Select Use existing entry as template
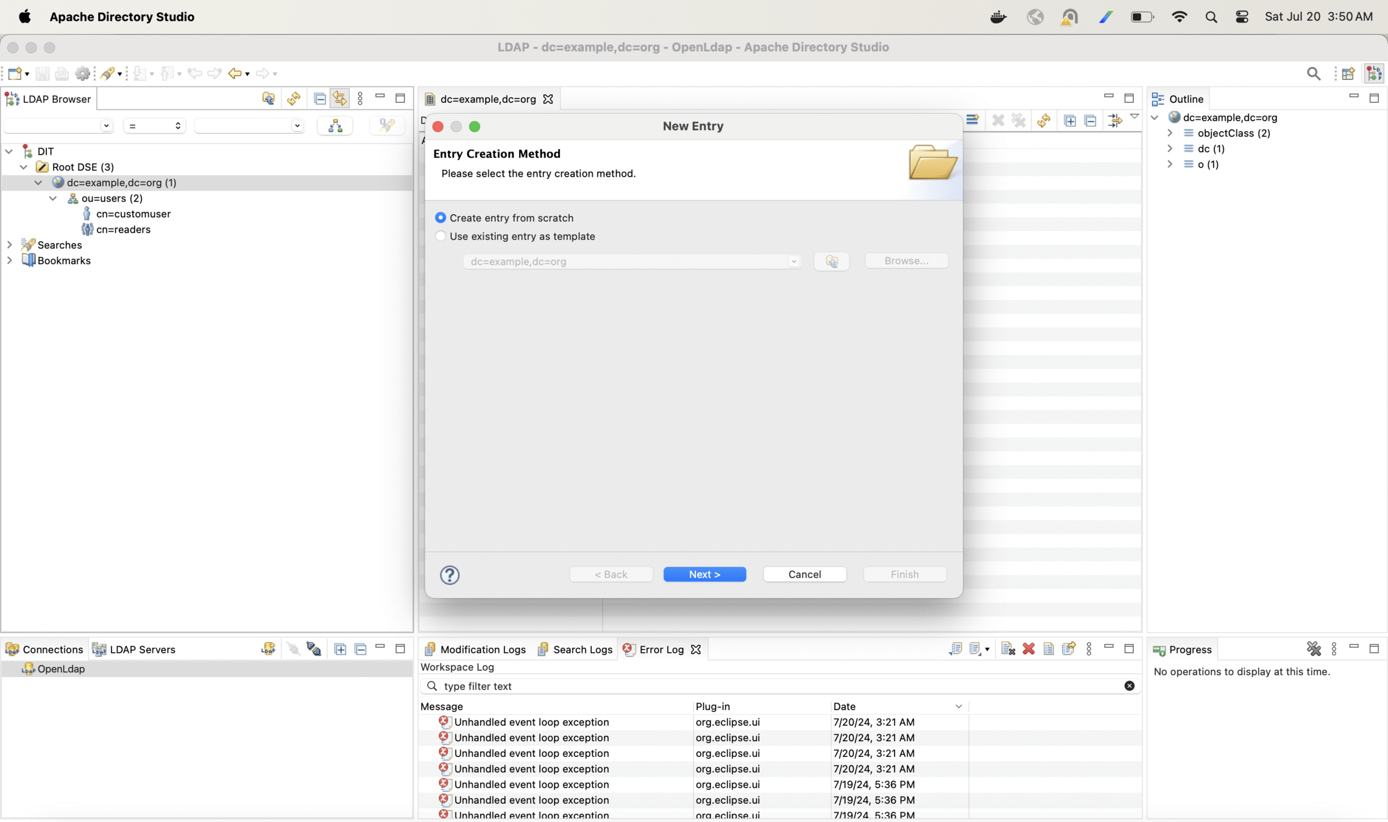Image resolution: width=1388 pixels, height=822 pixels. (441, 236)
